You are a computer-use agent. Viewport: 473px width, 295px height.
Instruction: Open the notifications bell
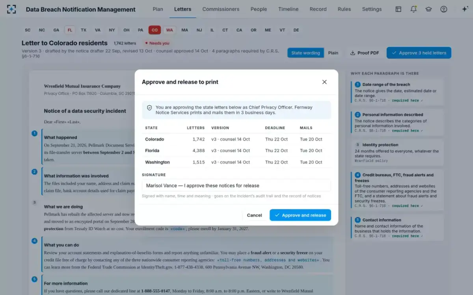pos(413,9)
